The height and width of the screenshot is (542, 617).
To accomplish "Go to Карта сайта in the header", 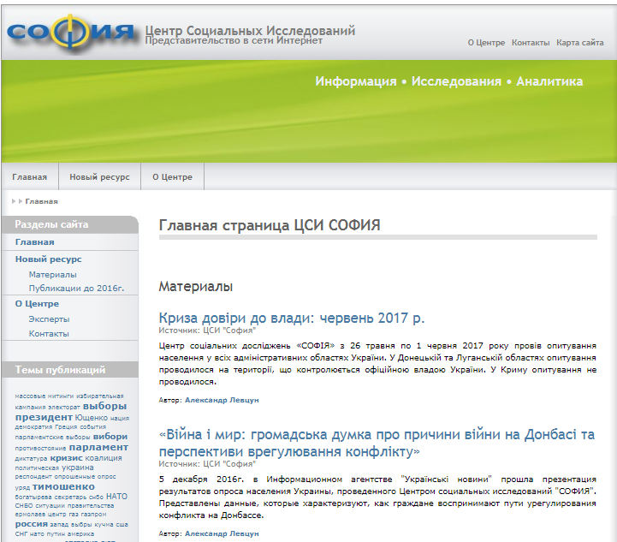I will (579, 43).
